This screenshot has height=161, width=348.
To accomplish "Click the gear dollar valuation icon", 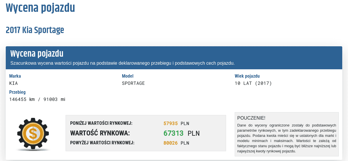I will pyautogui.click(x=33, y=134).
